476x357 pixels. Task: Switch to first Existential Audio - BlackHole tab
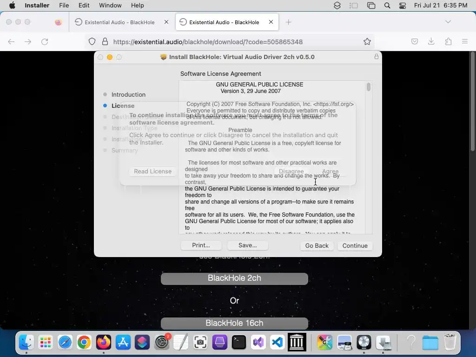click(119, 22)
